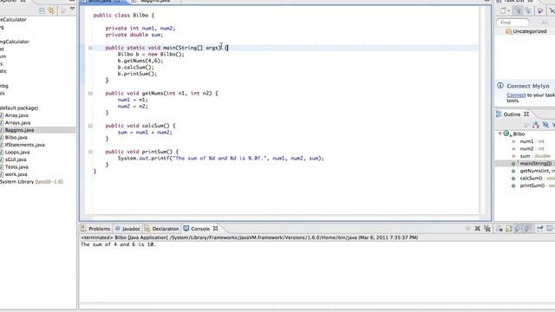Click the editor's vertical scrollbar
The image size is (555, 312).
point(483,110)
